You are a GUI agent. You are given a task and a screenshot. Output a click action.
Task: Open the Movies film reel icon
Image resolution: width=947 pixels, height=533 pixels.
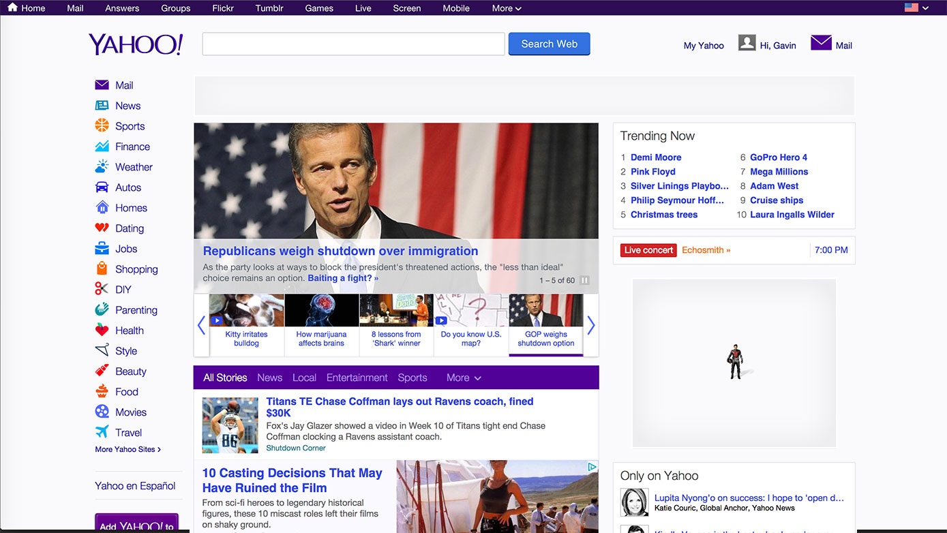pyautogui.click(x=102, y=412)
